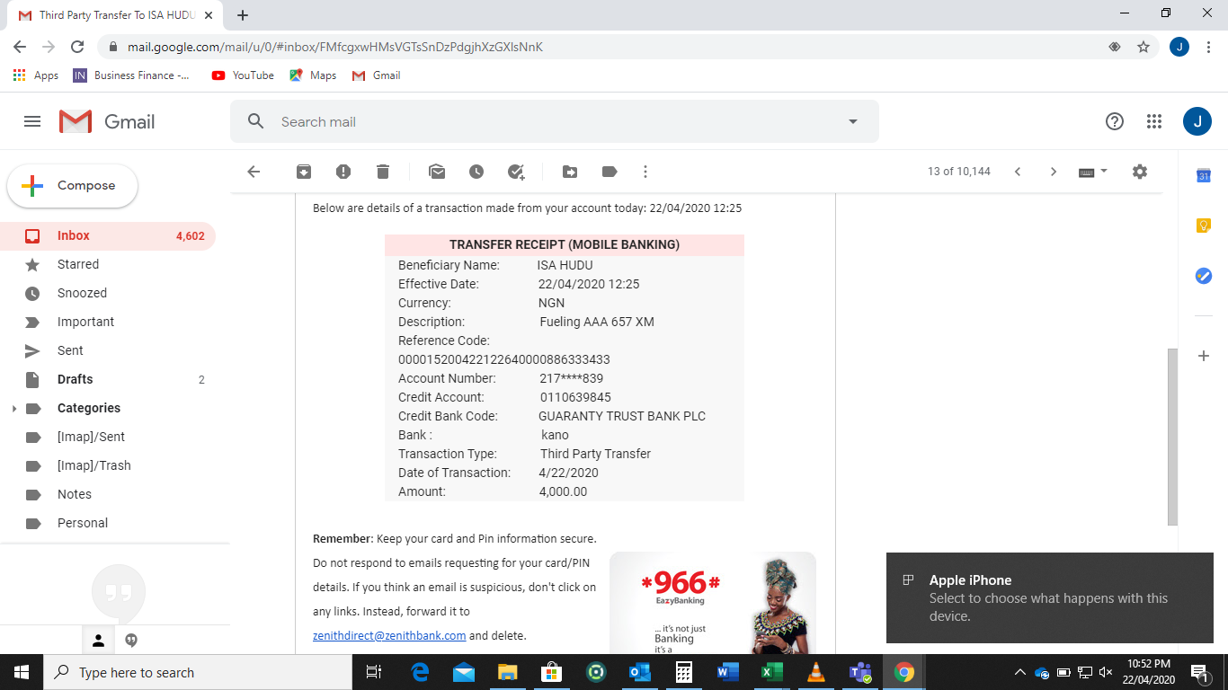This screenshot has width=1228, height=690.
Task: Open the [Imap]/Trash label
Action: point(108,465)
